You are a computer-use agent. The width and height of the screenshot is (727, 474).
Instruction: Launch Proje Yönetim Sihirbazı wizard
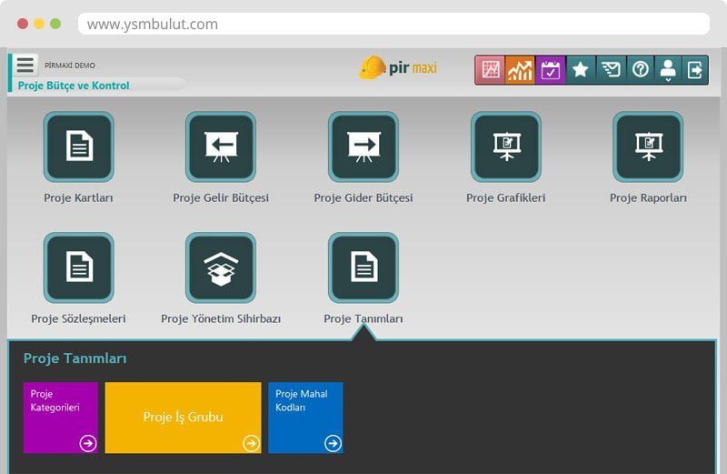(x=221, y=268)
